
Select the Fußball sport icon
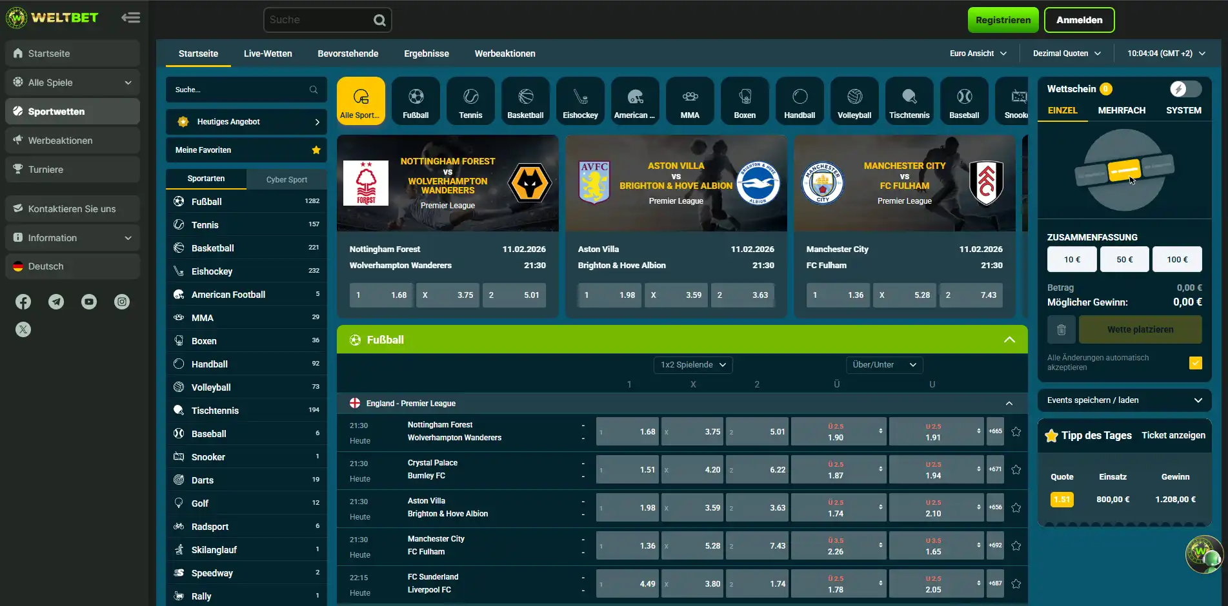pos(415,100)
